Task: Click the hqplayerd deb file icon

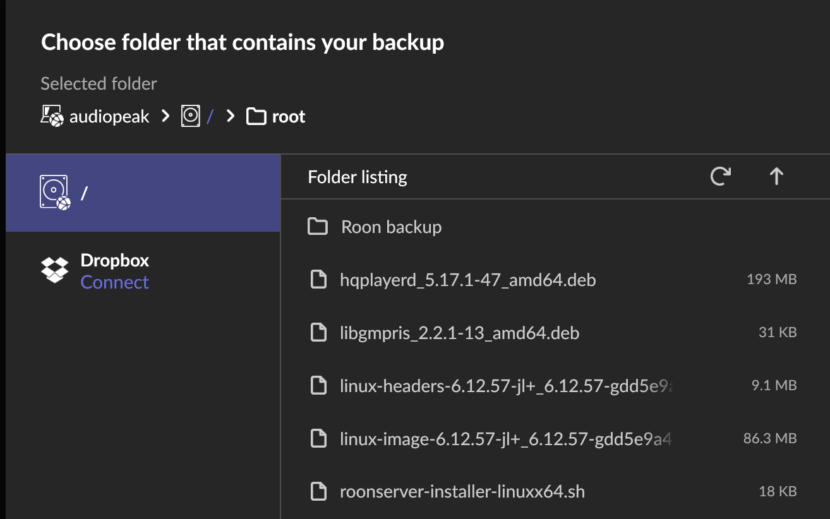Action: [x=319, y=279]
